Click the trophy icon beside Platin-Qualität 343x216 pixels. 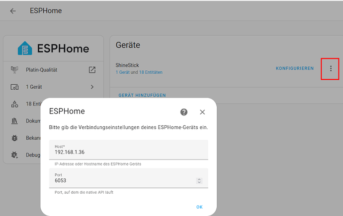coord(14,70)
